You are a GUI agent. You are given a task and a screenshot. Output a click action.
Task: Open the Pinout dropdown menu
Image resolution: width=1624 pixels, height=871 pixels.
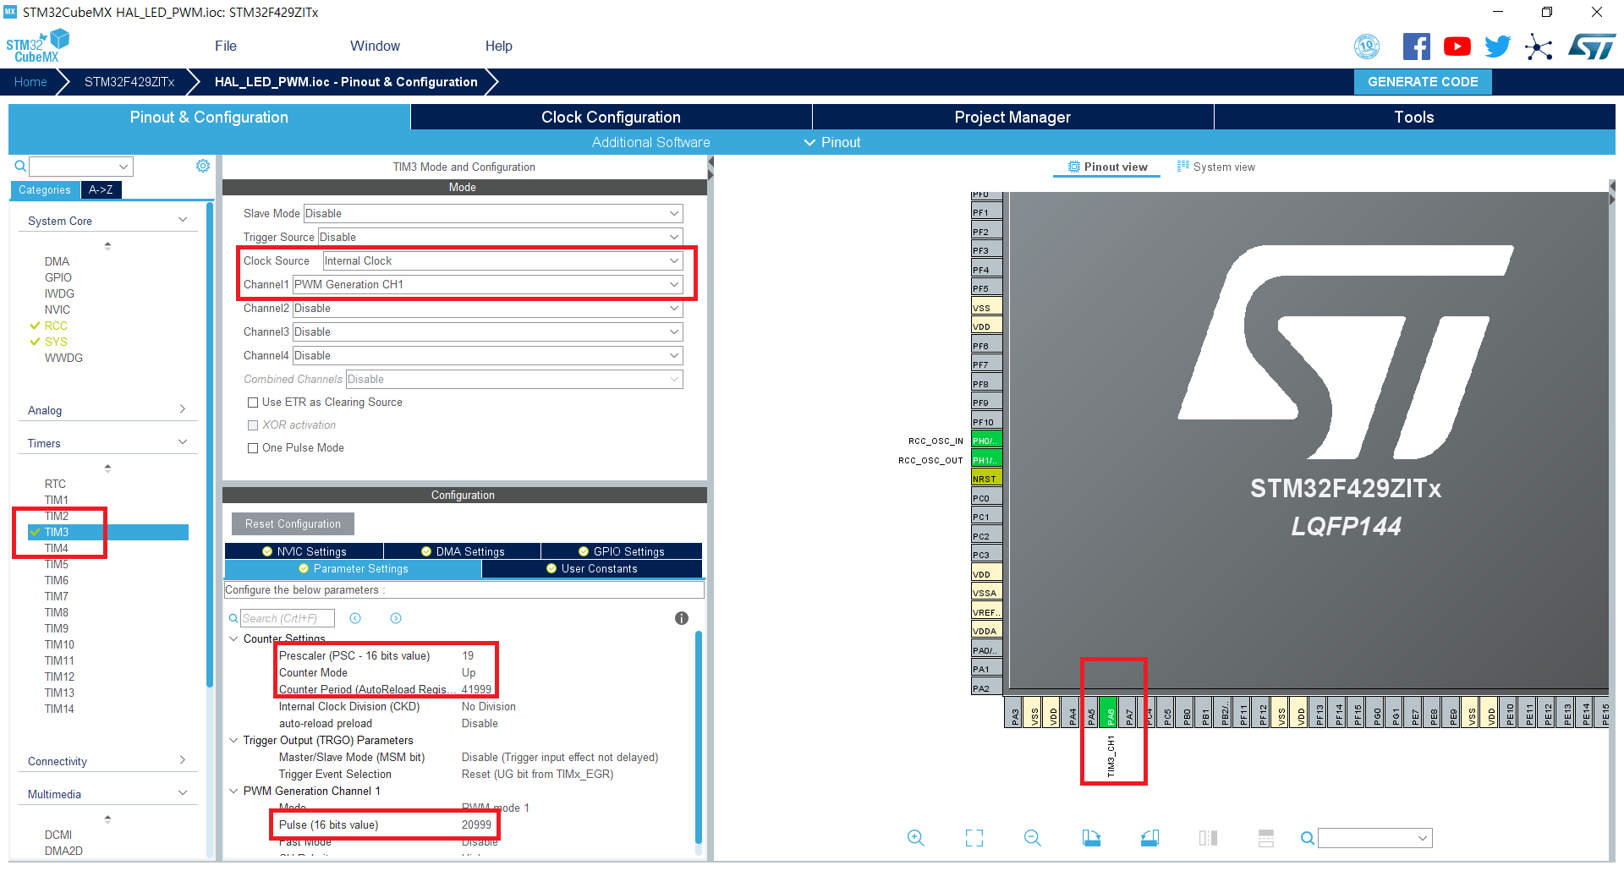click(x=832, y=142)
